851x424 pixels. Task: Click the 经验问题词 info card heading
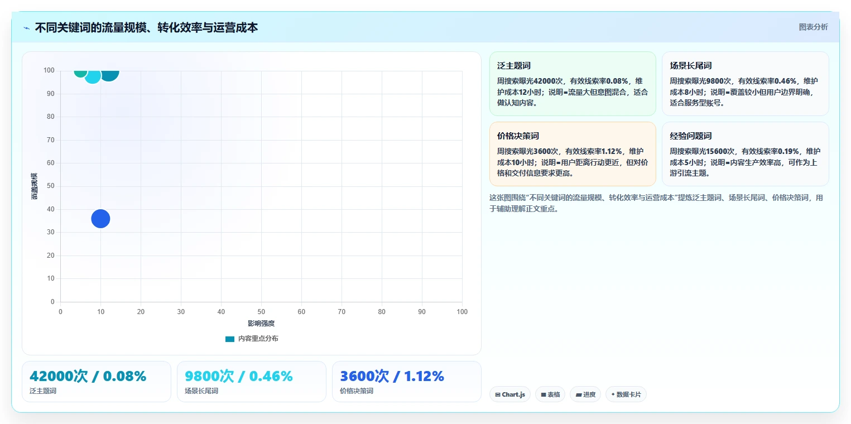pyautogui.click(x=691, y=136)
